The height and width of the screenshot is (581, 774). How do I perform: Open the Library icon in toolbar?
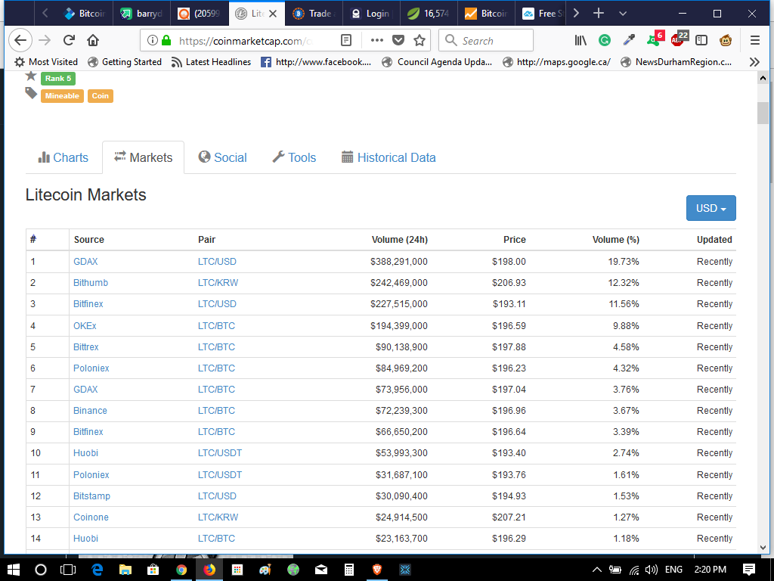point(580,41)
